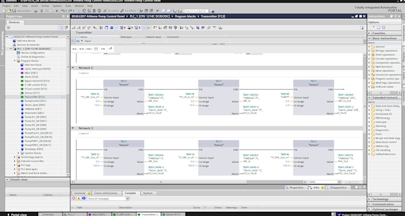Select the Sensor [FC1] block in tree
The width and height of the screenshot is (405, 216).
32,93
